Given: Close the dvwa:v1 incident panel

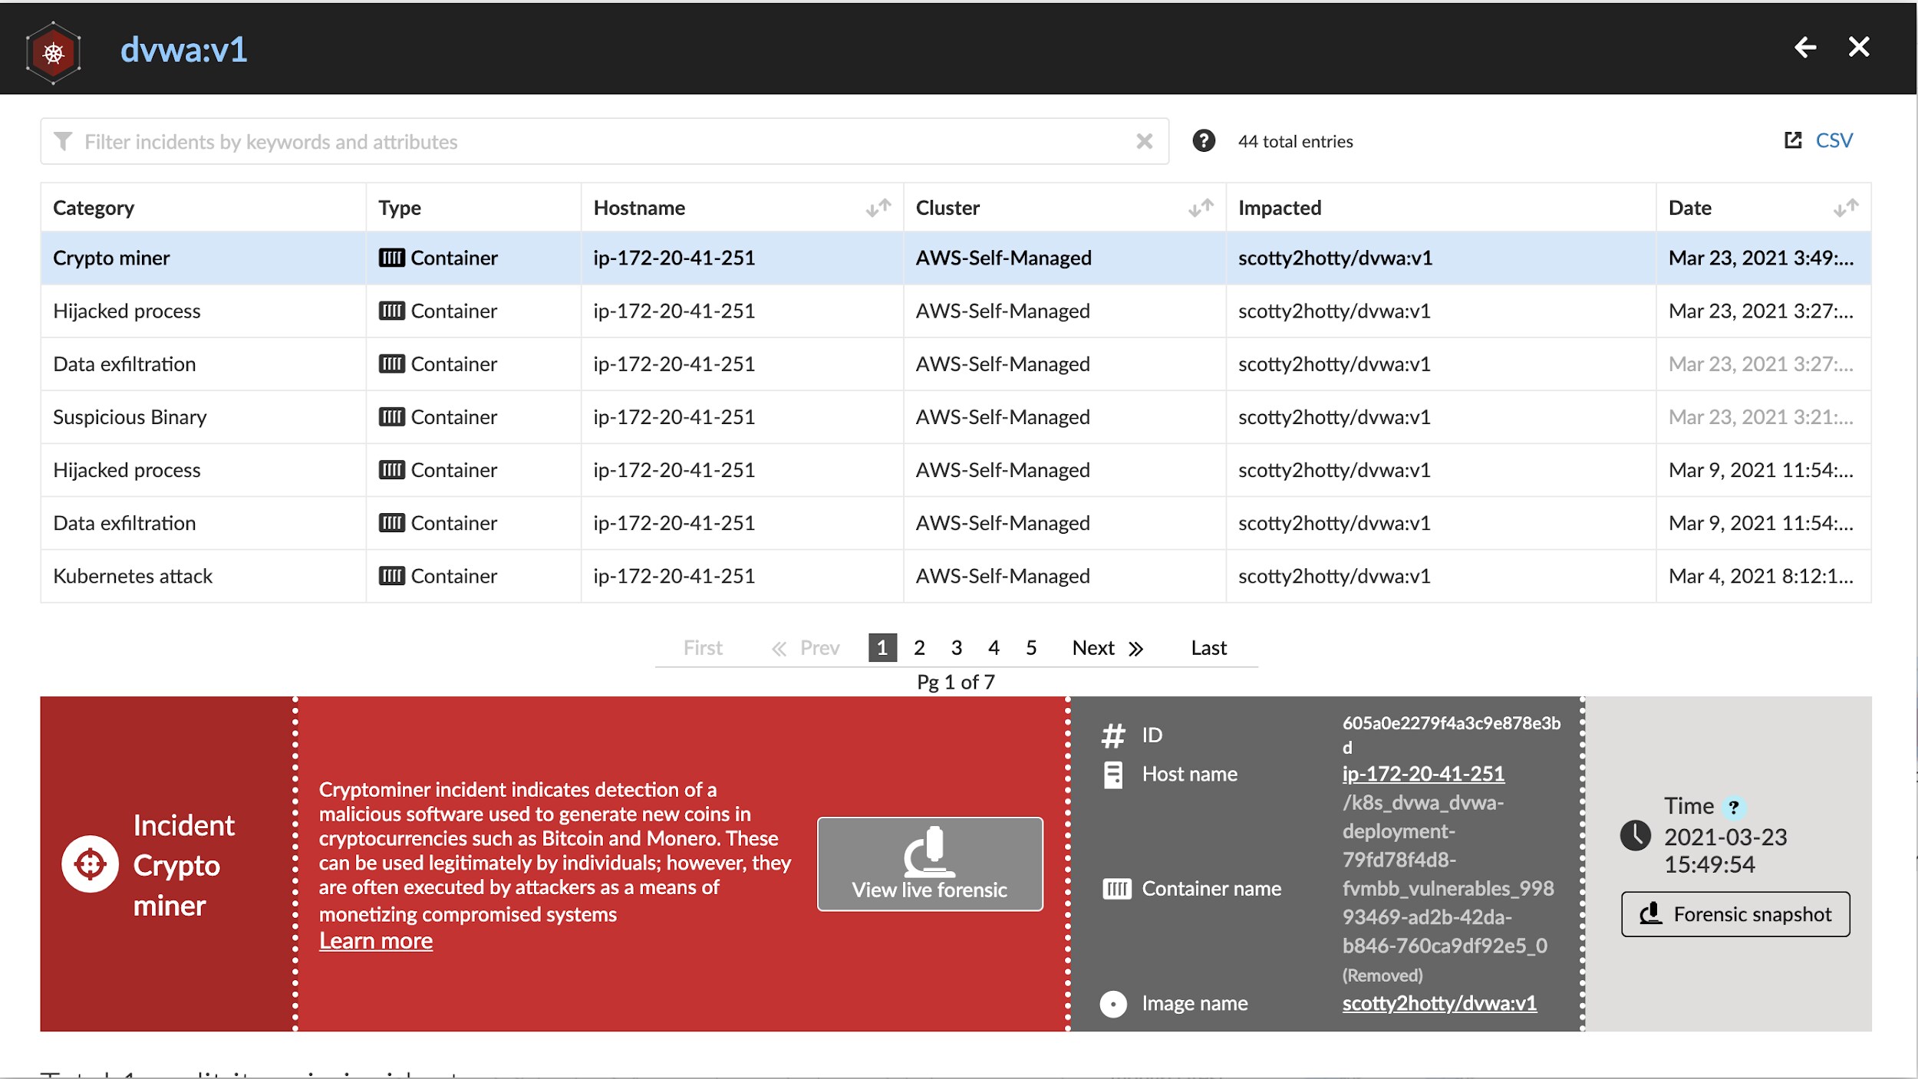Looking at the screenshot, I should pyautogui.click(x=1859, y=48).
